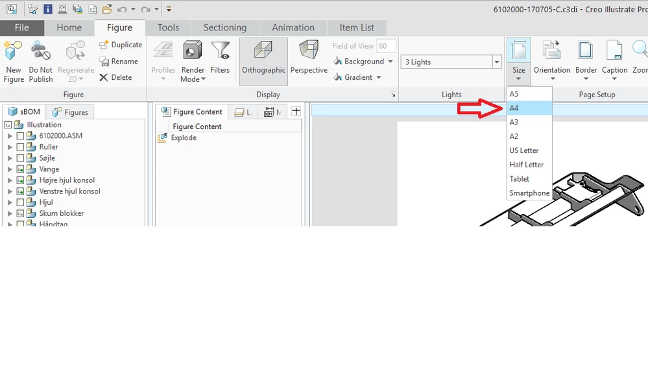Click the Caption page icon
The image size is (648, 369).
(614, 51)
